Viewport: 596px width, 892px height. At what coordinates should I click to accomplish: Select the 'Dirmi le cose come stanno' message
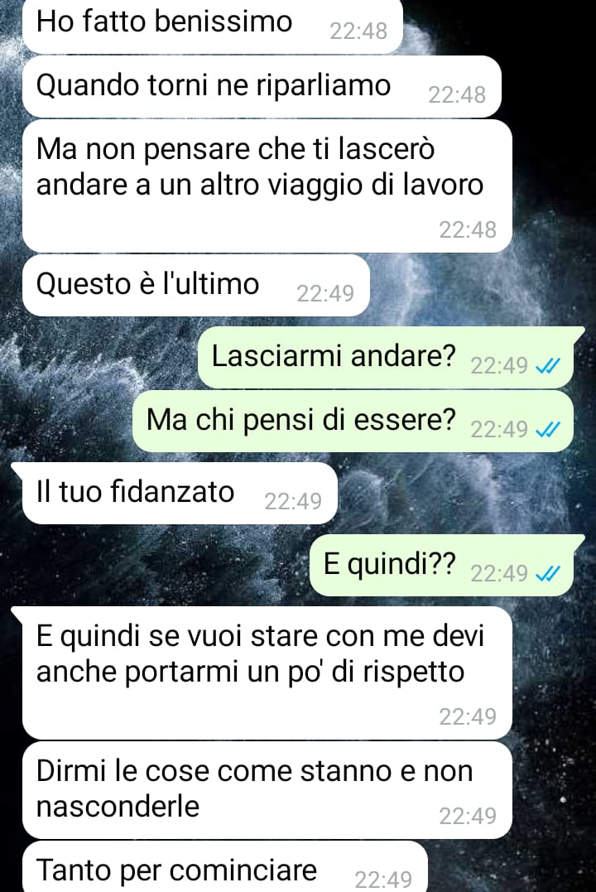point(267,790)
